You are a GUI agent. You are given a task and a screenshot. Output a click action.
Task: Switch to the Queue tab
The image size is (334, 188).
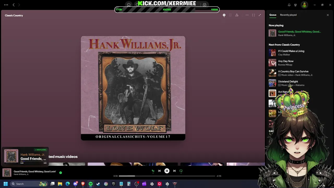pos(273,15)
